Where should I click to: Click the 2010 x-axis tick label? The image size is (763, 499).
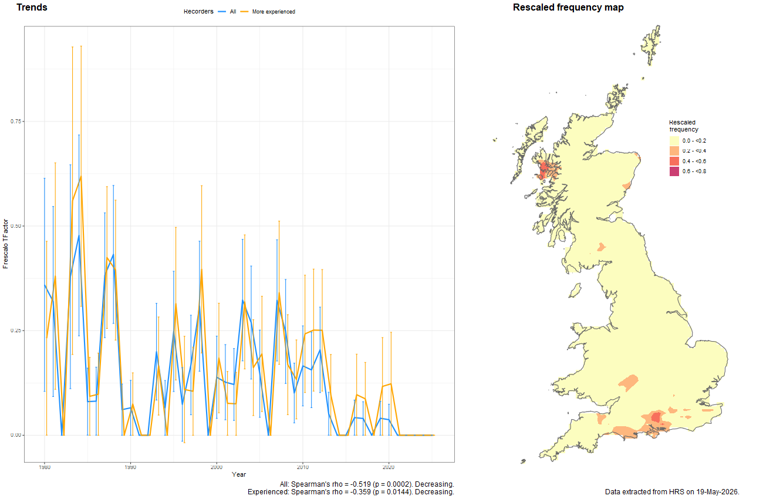(302, 467)
